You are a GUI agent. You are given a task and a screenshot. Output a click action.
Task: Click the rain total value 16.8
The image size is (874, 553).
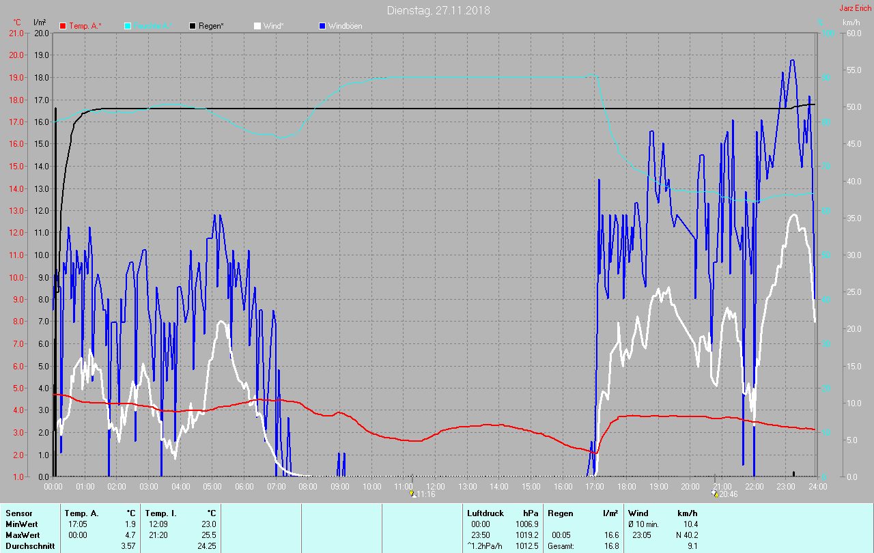pyautogui.click(x=610, y=546)
